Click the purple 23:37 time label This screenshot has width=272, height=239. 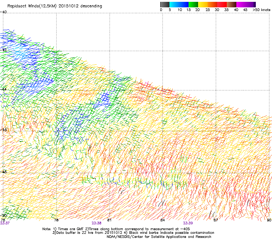pos(5,223)
